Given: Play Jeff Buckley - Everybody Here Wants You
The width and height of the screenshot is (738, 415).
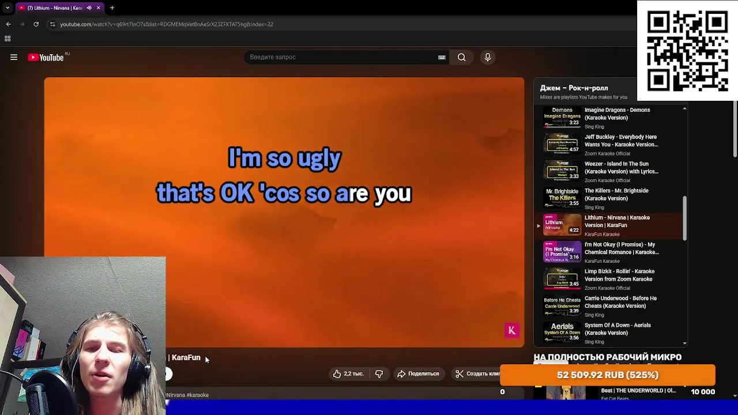Looking at the screenshot, I should point(621,141).
